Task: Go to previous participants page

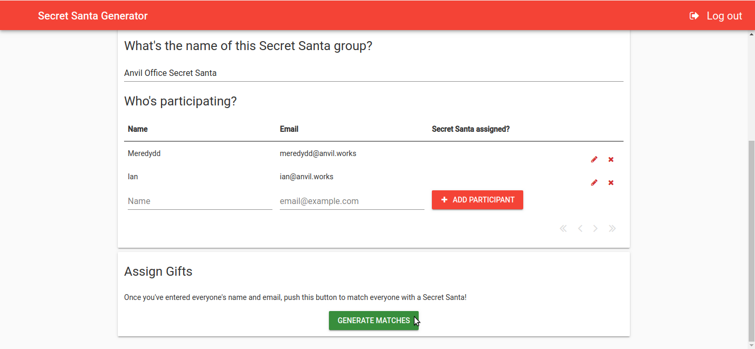Action: (x=580, y=228)
